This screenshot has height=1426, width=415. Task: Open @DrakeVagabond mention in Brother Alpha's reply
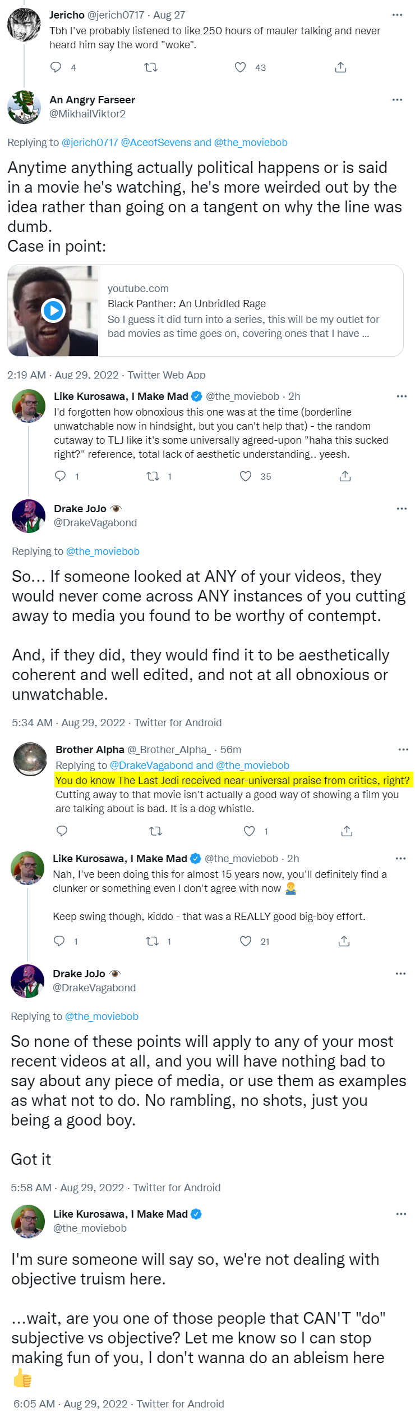click(151, 766)
